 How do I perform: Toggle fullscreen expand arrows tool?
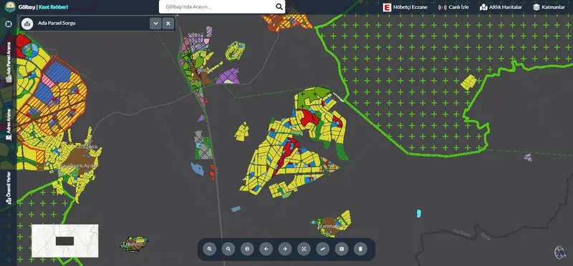(x=304, y=250)
